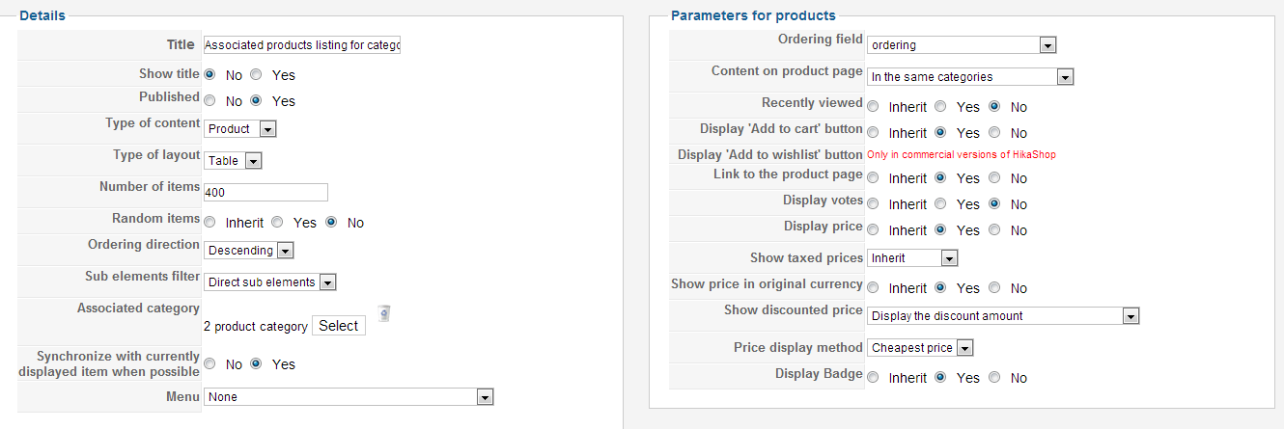
Task: Select No for Display 'Add to cart' button
Action: pyautogui.click(x=995, y=133)
